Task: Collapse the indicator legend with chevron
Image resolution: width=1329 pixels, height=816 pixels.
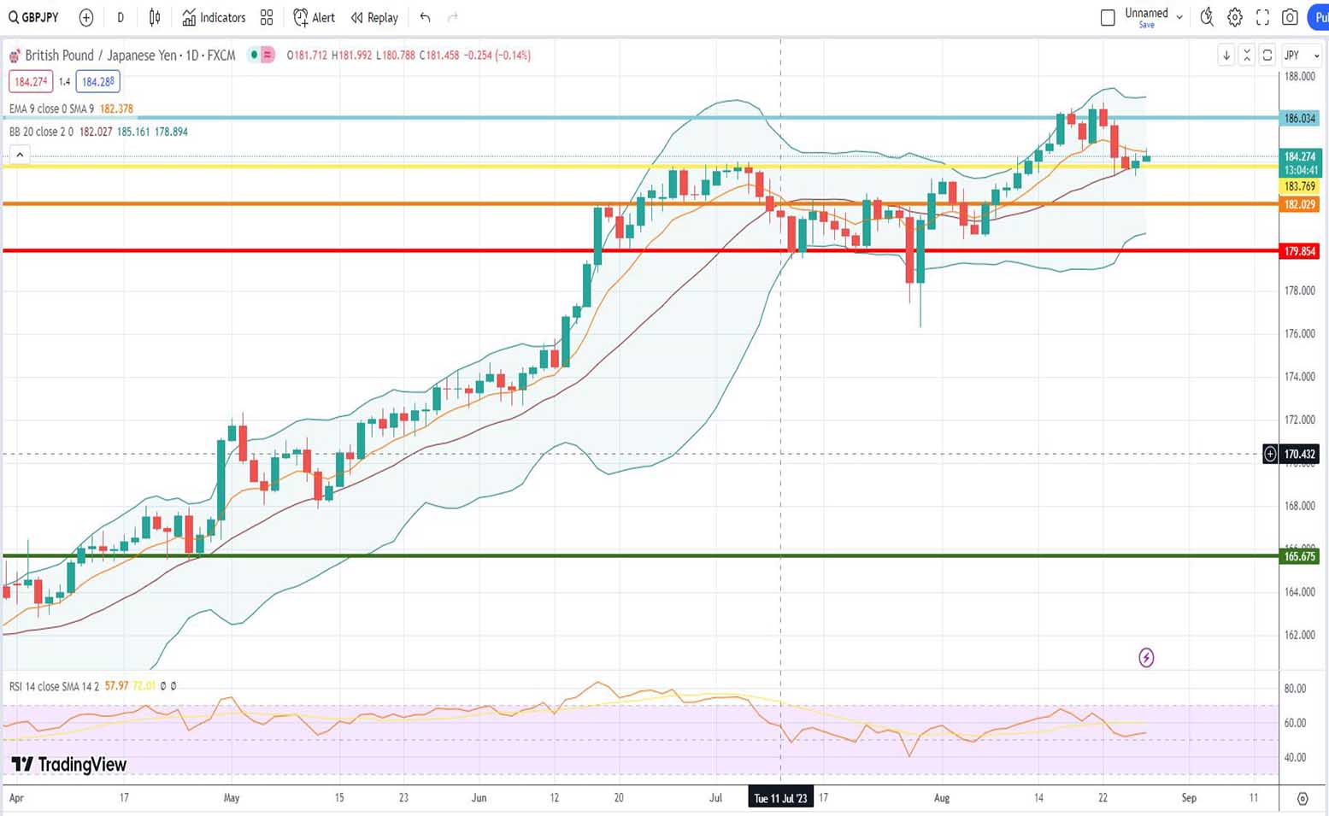Action: [20, 155]
